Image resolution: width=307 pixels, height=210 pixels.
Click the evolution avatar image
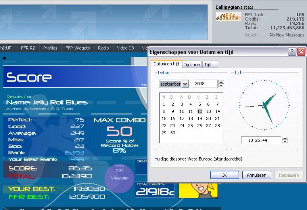pos(228,17)
